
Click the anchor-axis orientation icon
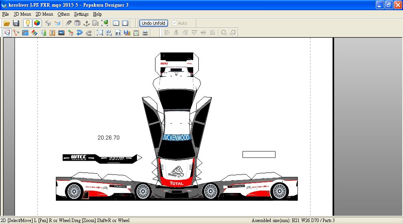(87, 23)
